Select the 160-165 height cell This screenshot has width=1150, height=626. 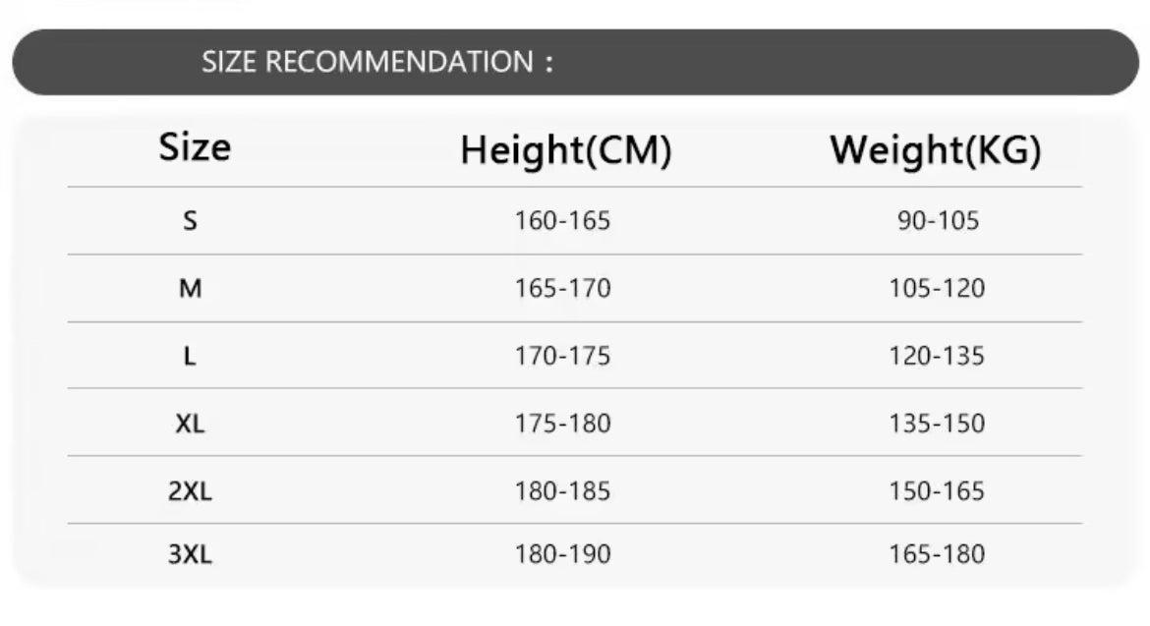[x=562, y=221]
